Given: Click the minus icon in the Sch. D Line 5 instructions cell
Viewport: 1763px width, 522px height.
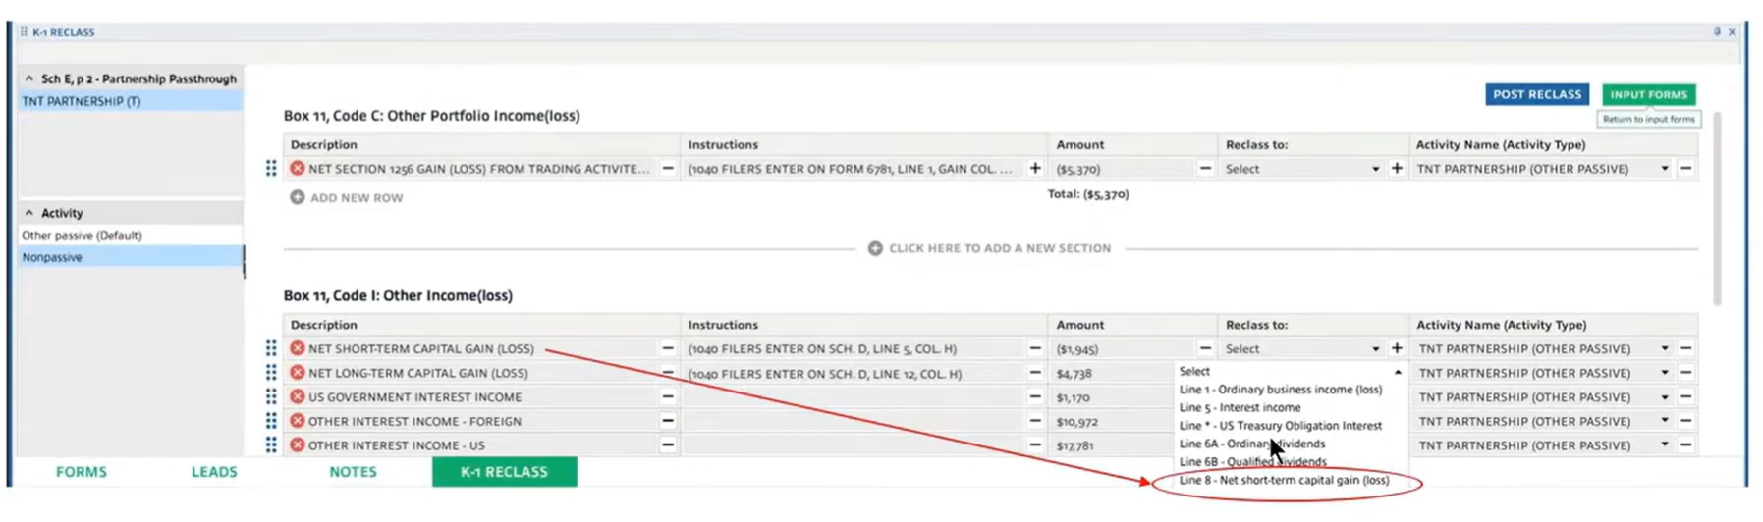Looking at the screenshot, I should point(1035,348).
